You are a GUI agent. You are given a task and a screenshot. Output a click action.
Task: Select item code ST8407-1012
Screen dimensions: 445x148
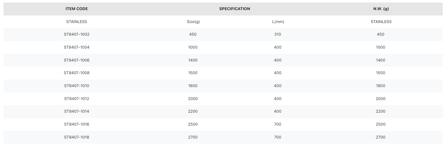76,99
